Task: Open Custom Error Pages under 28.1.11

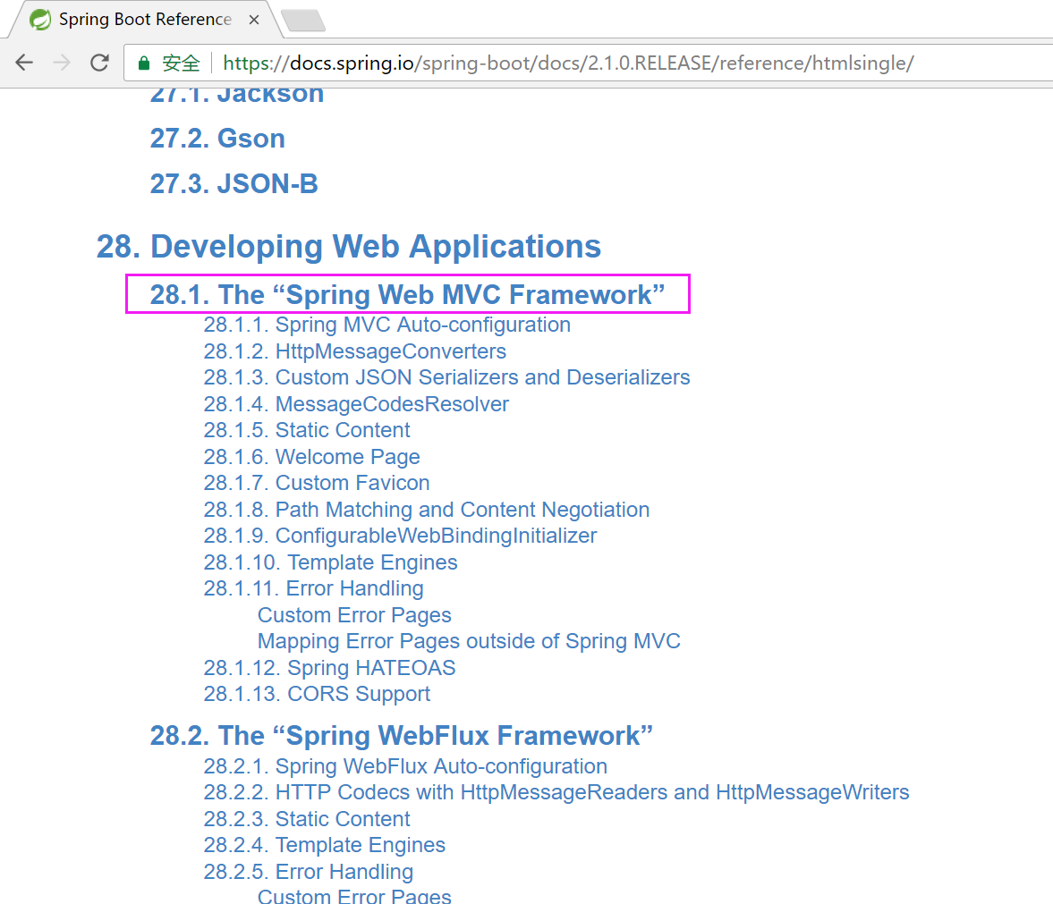Action: [354, 615]
